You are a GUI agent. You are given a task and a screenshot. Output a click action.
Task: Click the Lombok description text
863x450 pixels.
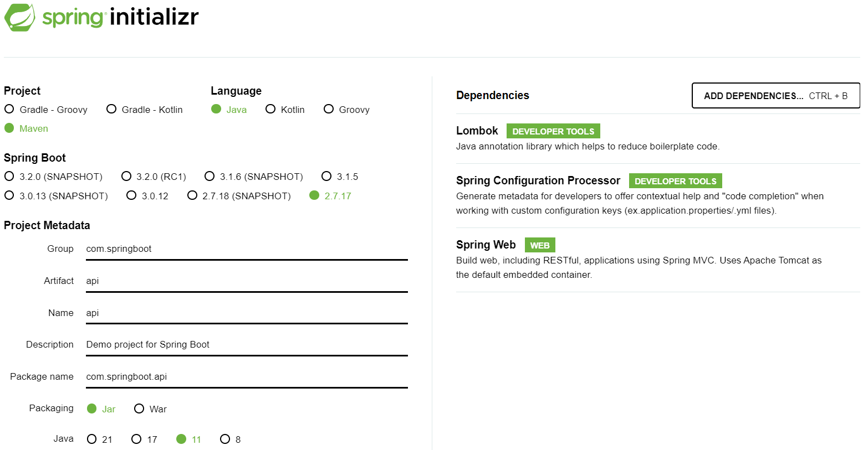click(588, 147)
